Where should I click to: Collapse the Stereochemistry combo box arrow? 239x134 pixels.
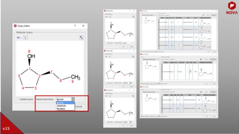(x=73, y=99)
